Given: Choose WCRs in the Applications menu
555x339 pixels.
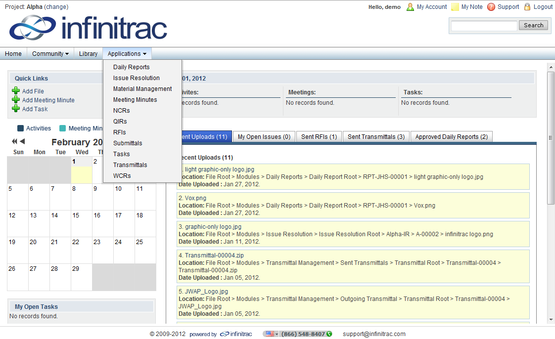Looking at the screenshot, I should [122, 176].
